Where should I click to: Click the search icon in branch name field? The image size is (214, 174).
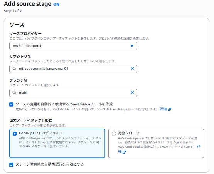tap(14, 93)
